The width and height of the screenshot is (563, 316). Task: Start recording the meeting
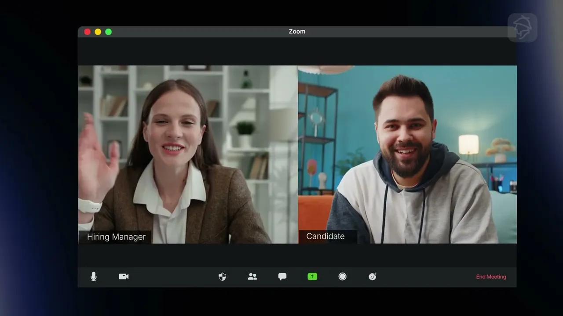(343, 276)
